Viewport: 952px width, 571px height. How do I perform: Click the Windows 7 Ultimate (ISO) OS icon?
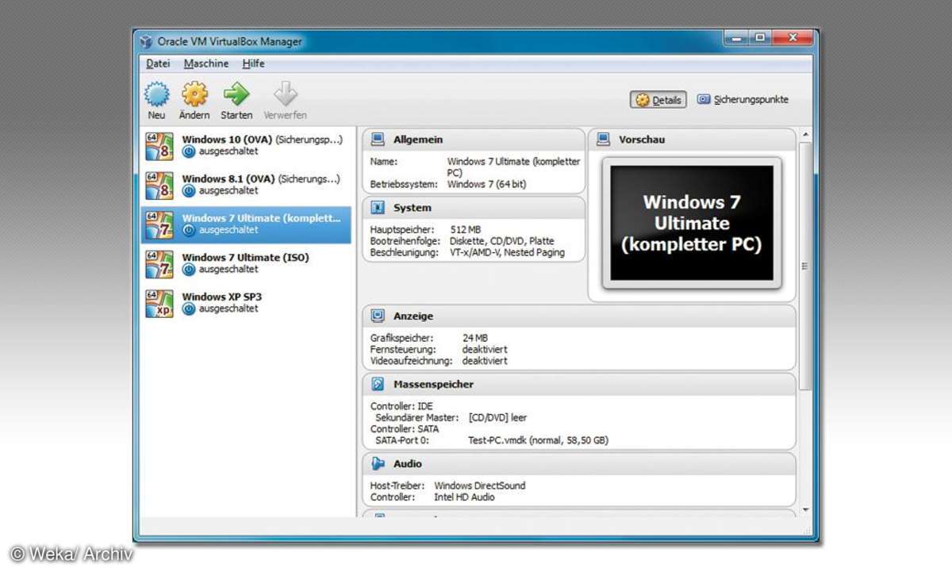159,263
